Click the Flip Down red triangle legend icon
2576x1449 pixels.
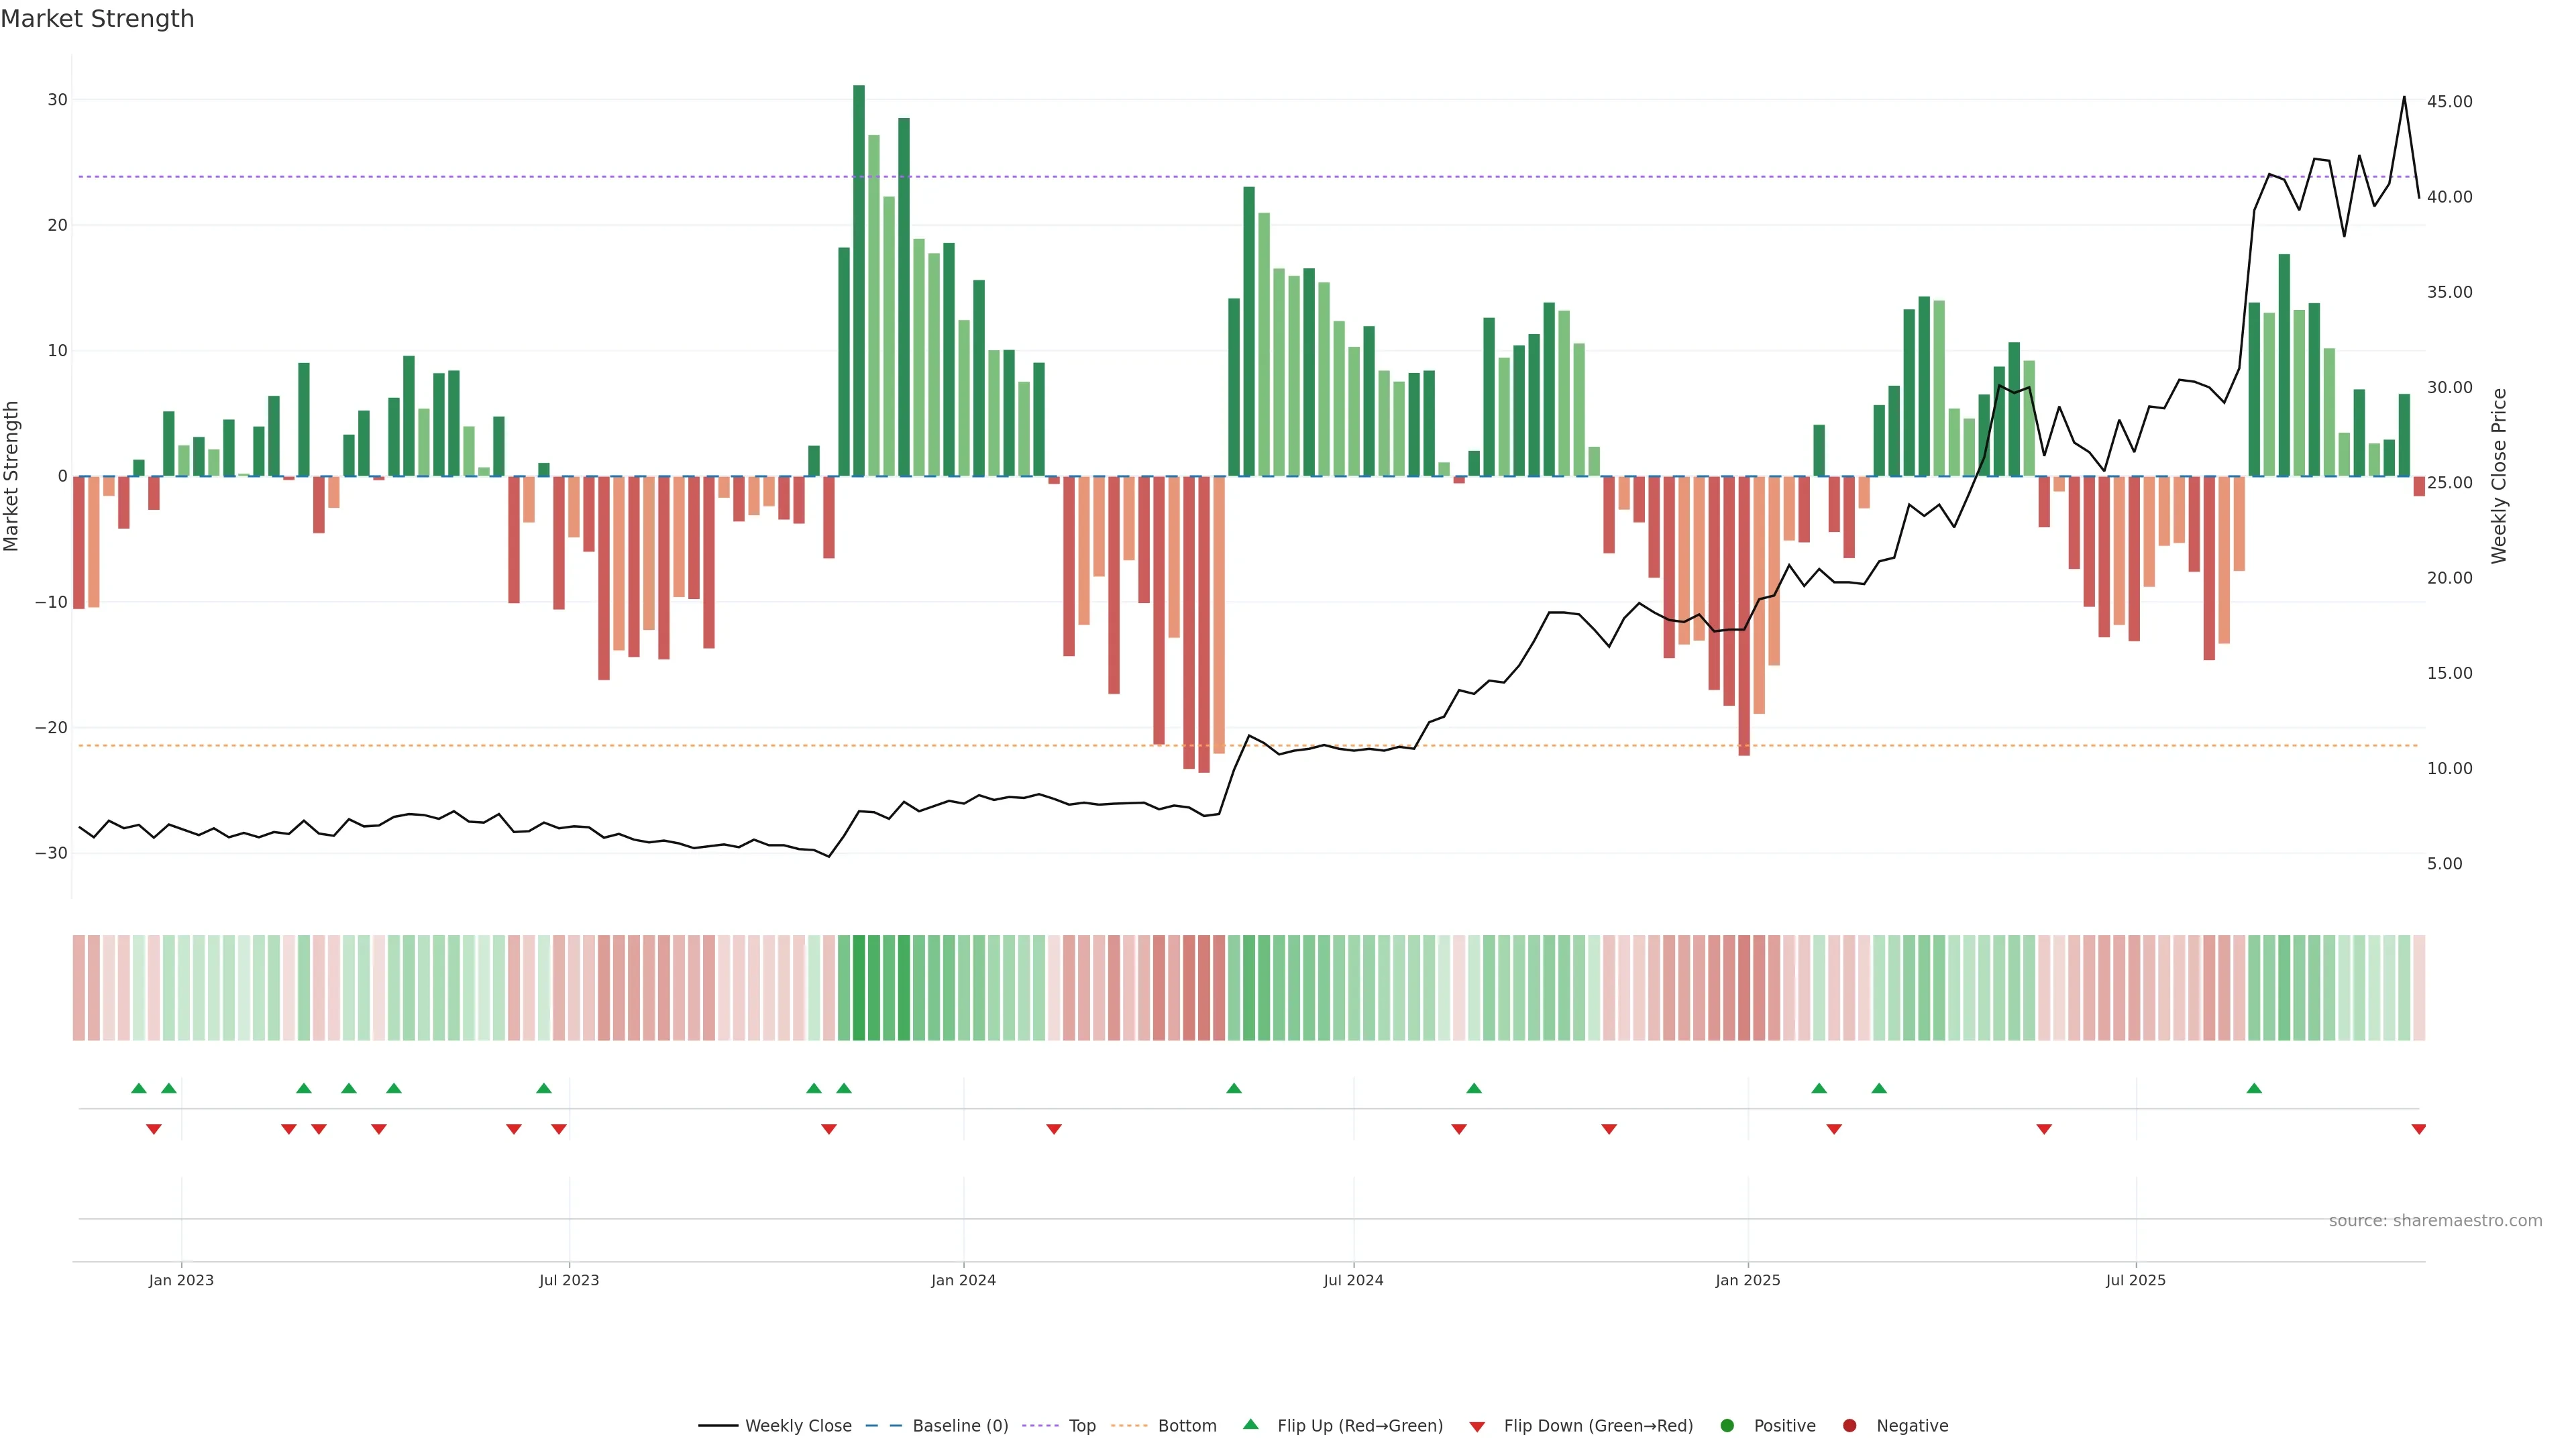pos(1477,1427)
